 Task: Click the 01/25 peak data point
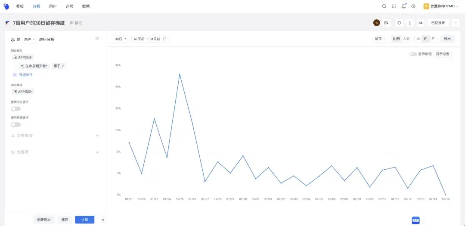180,74
